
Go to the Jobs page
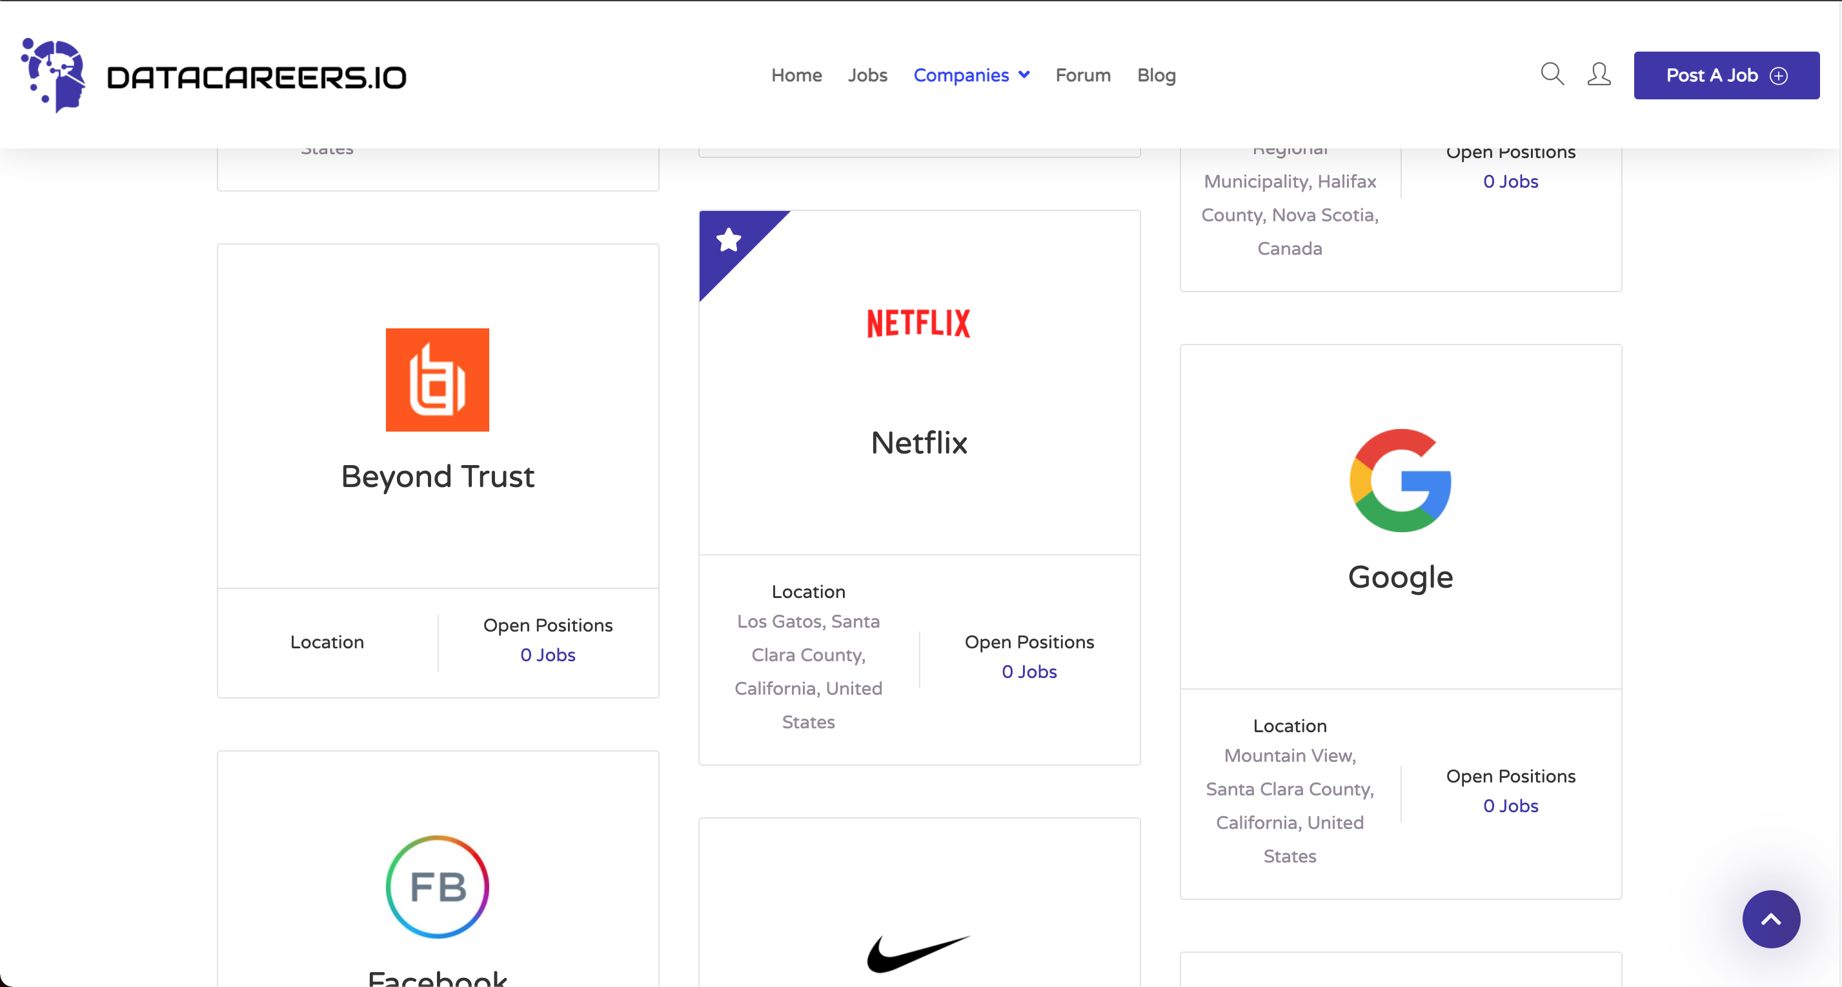click(867, 75)
